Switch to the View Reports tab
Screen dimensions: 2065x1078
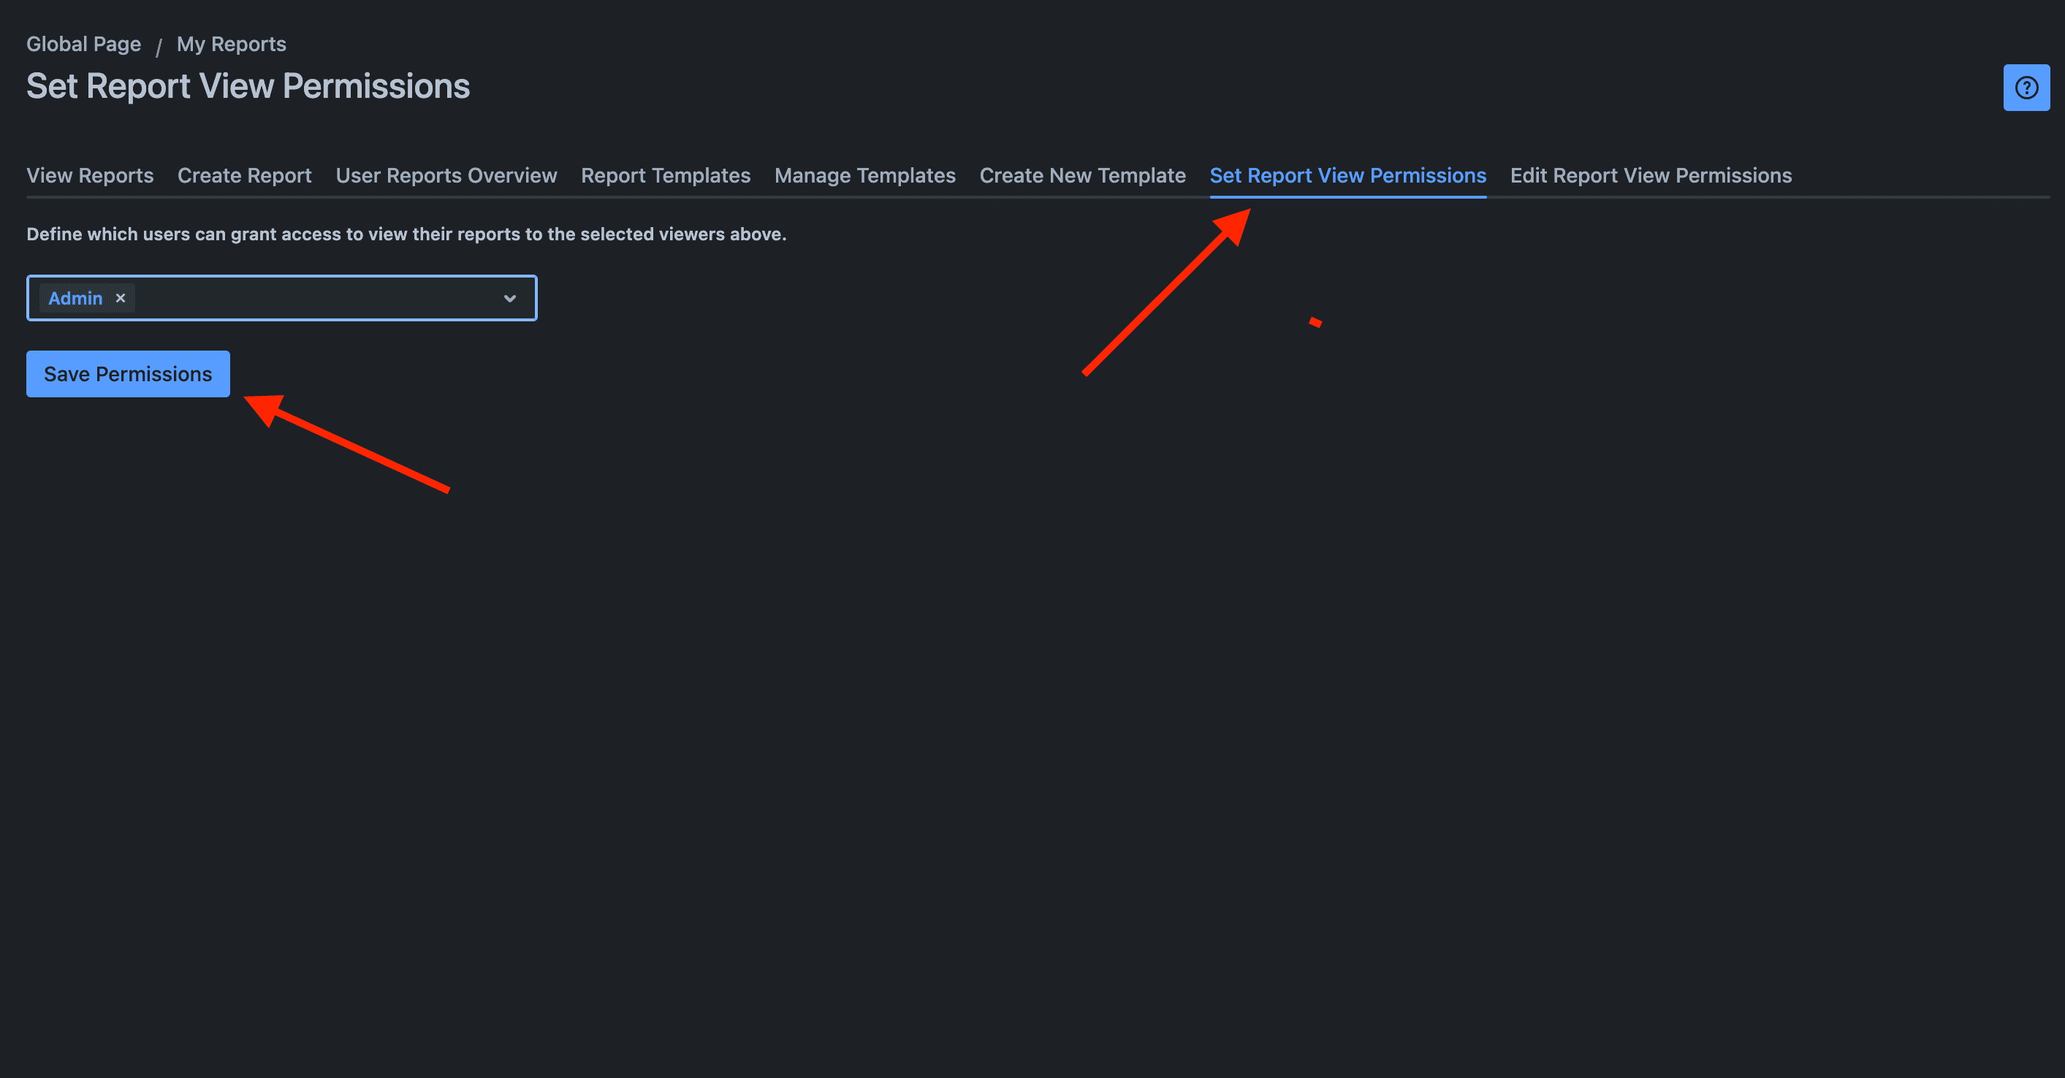point(90,175)
